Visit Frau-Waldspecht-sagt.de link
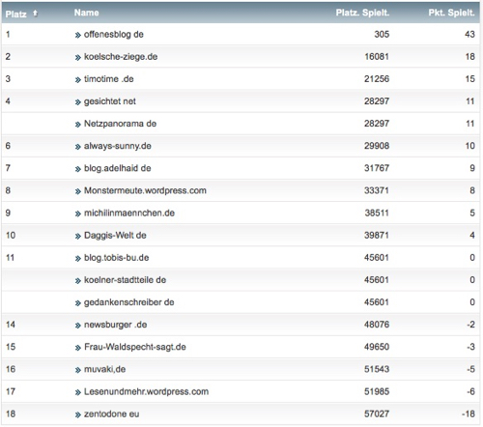The height and width of the screenshot is (427, 483). [135, 347]
